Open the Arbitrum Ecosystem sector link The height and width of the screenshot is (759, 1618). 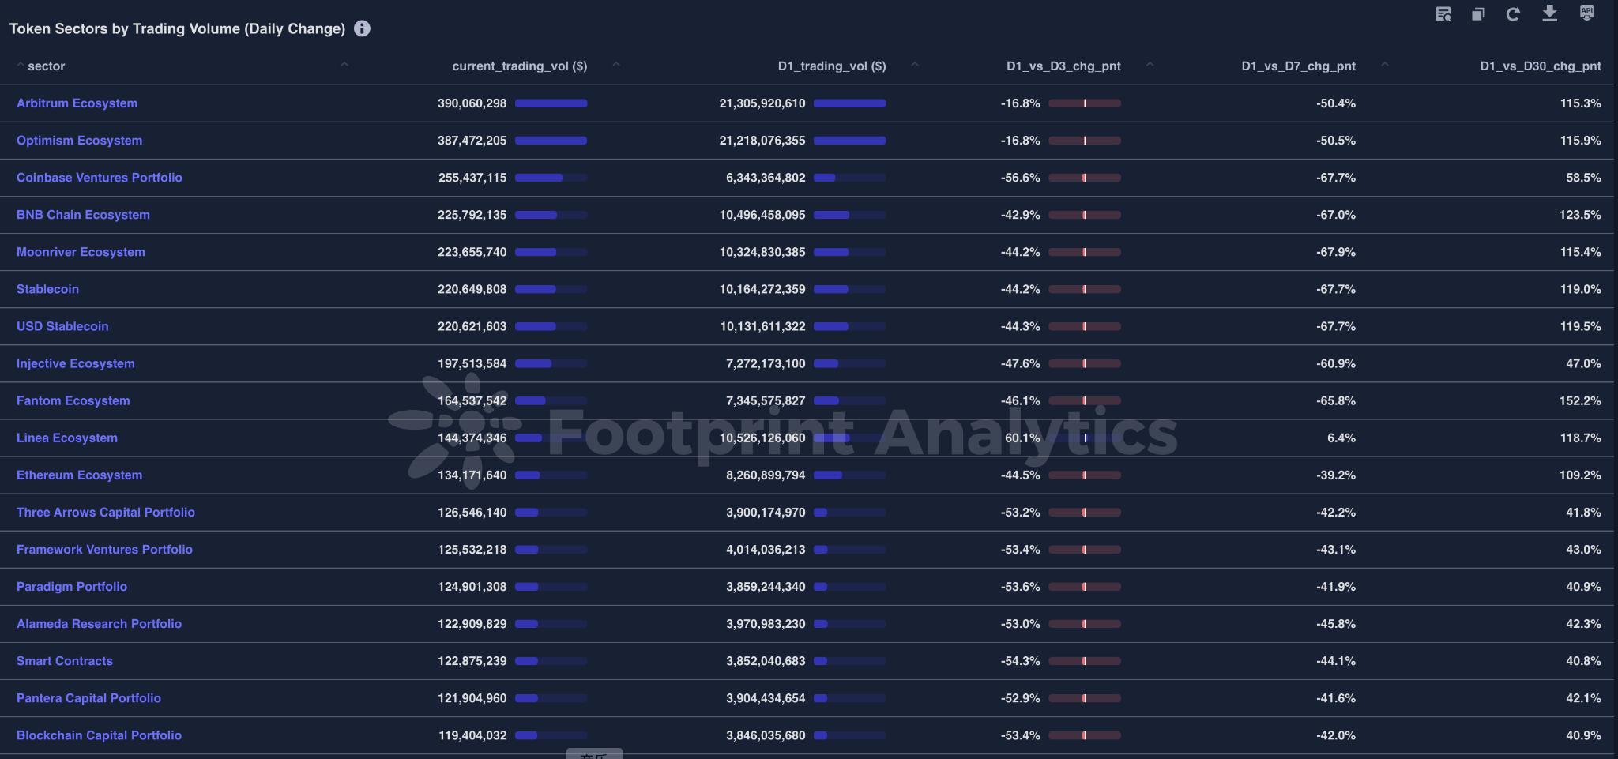pyautogui.click(x=77, y=103)
